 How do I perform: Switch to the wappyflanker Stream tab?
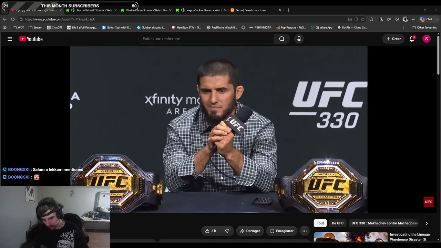(201, 10)
